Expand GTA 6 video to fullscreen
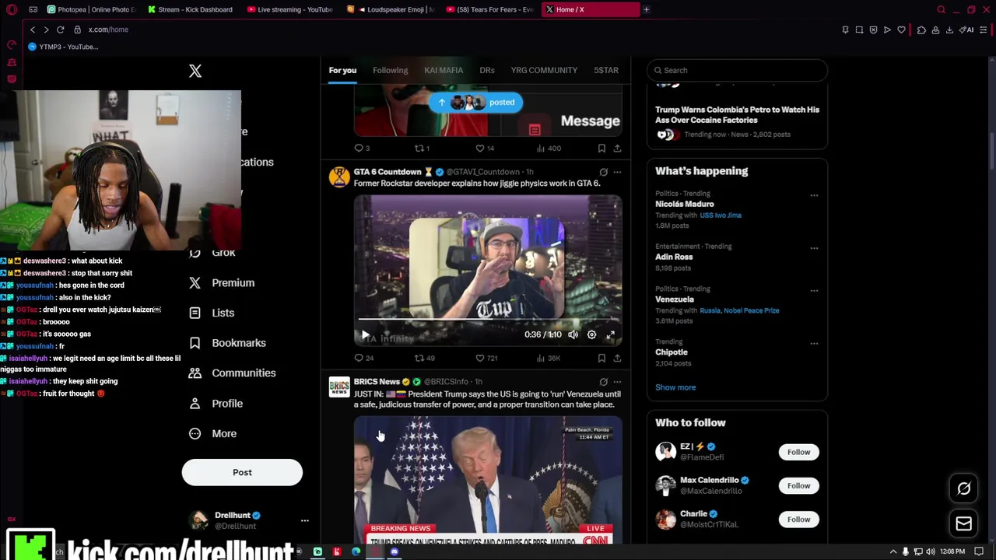The image size is (996, 560). click(x=610, y=334)
